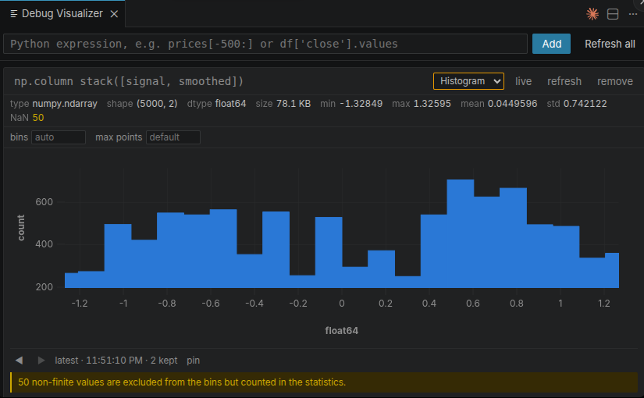The height and width of the screenshot is (398, 644).
Task: Click the float64 x-axis title
Action: [341, 331]
